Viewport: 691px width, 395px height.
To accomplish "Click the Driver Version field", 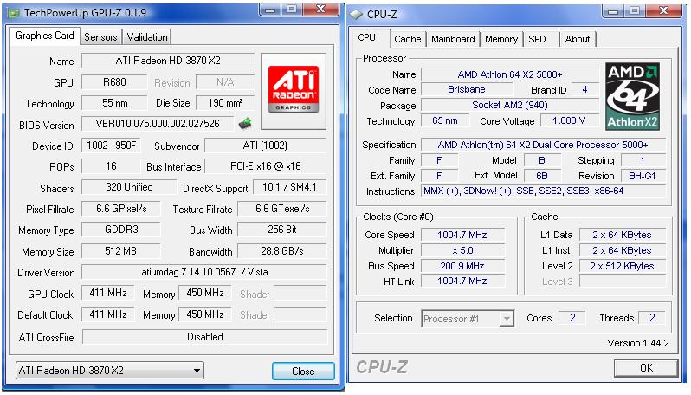I will pos(204,272).
